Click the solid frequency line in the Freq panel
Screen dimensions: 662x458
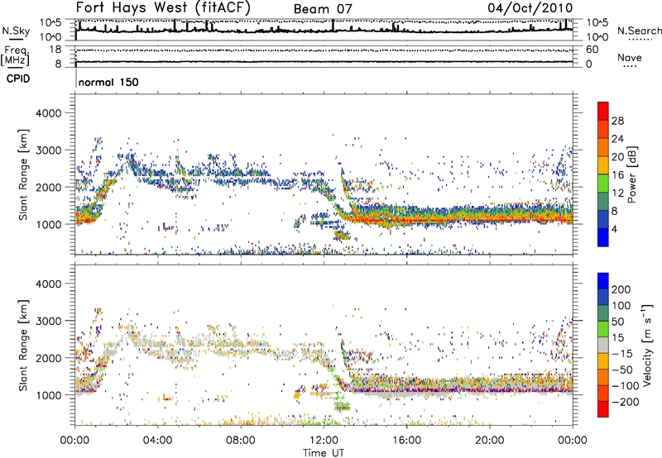324,62
